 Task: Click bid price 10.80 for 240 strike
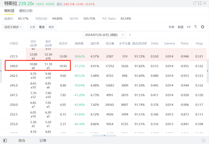[33, 64]
